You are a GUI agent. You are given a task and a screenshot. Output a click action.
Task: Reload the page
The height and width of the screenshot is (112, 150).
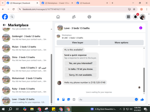tap(13, 9)
